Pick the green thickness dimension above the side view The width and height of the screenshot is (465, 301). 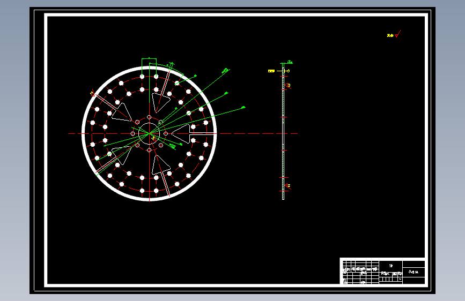[287, 62]
